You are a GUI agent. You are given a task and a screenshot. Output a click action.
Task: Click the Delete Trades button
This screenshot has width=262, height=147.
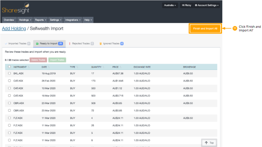38,60
